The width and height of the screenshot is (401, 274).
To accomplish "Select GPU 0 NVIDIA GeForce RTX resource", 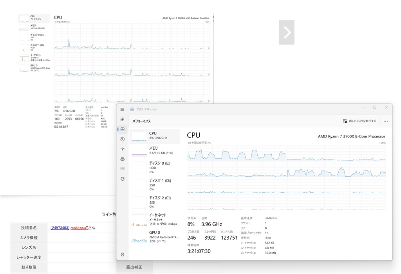I will pyautogui.click(x=155, y=237).
